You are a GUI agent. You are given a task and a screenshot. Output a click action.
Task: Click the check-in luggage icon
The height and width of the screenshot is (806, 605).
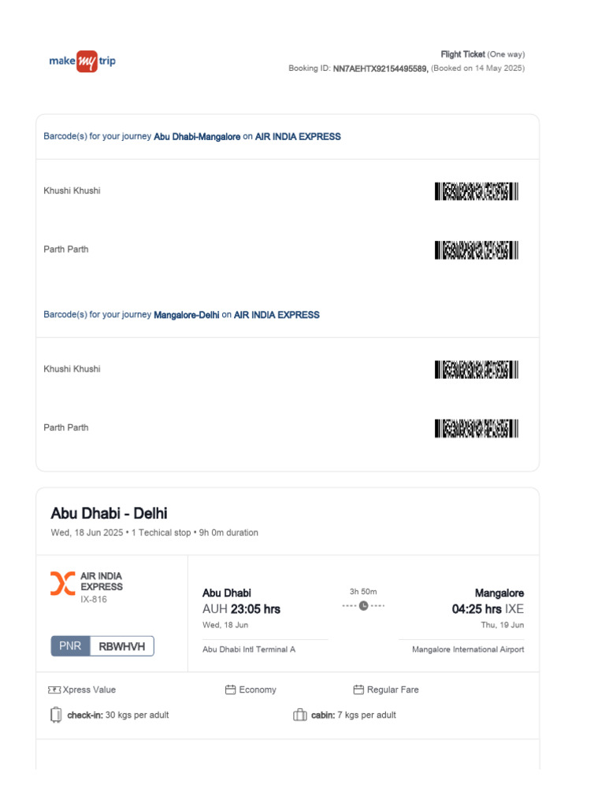(x=56, y=715)
